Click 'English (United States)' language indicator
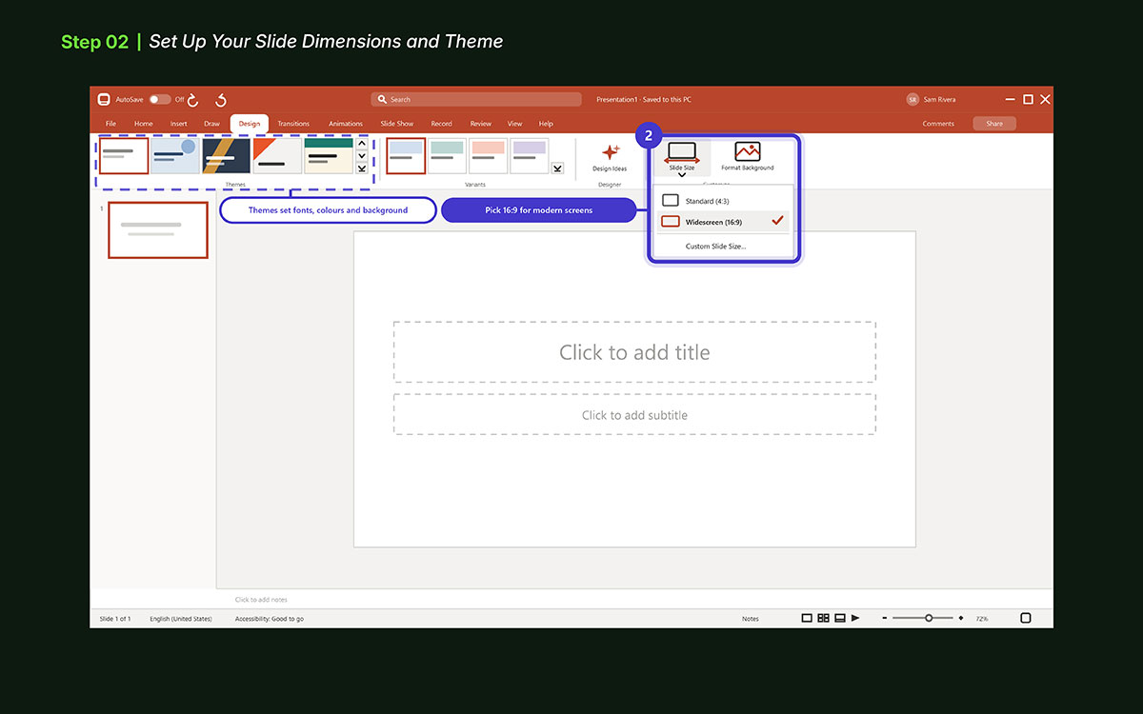Viewport: 1143px width, 714px height. click(x=181, y=619)
